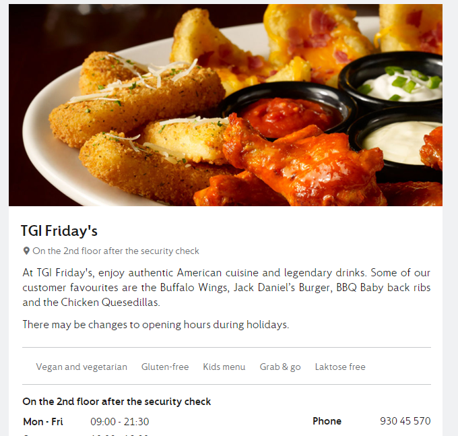Image resolution: width=458 pixels, height=436 pixels.
Task: Click the paragraph describing American cuisine
Action: tap(226, 288)
